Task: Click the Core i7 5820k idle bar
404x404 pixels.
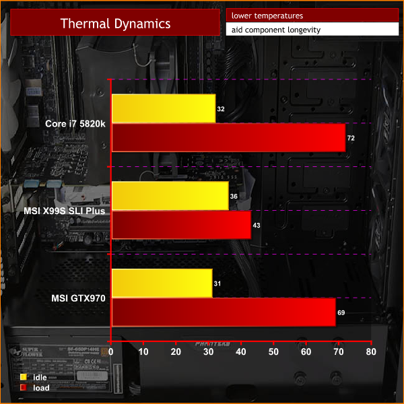Action: (x=164, y=108)
